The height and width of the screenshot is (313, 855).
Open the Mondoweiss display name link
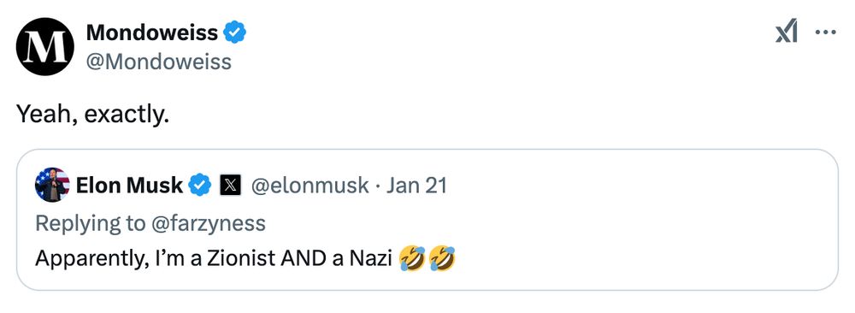[152, 34]
